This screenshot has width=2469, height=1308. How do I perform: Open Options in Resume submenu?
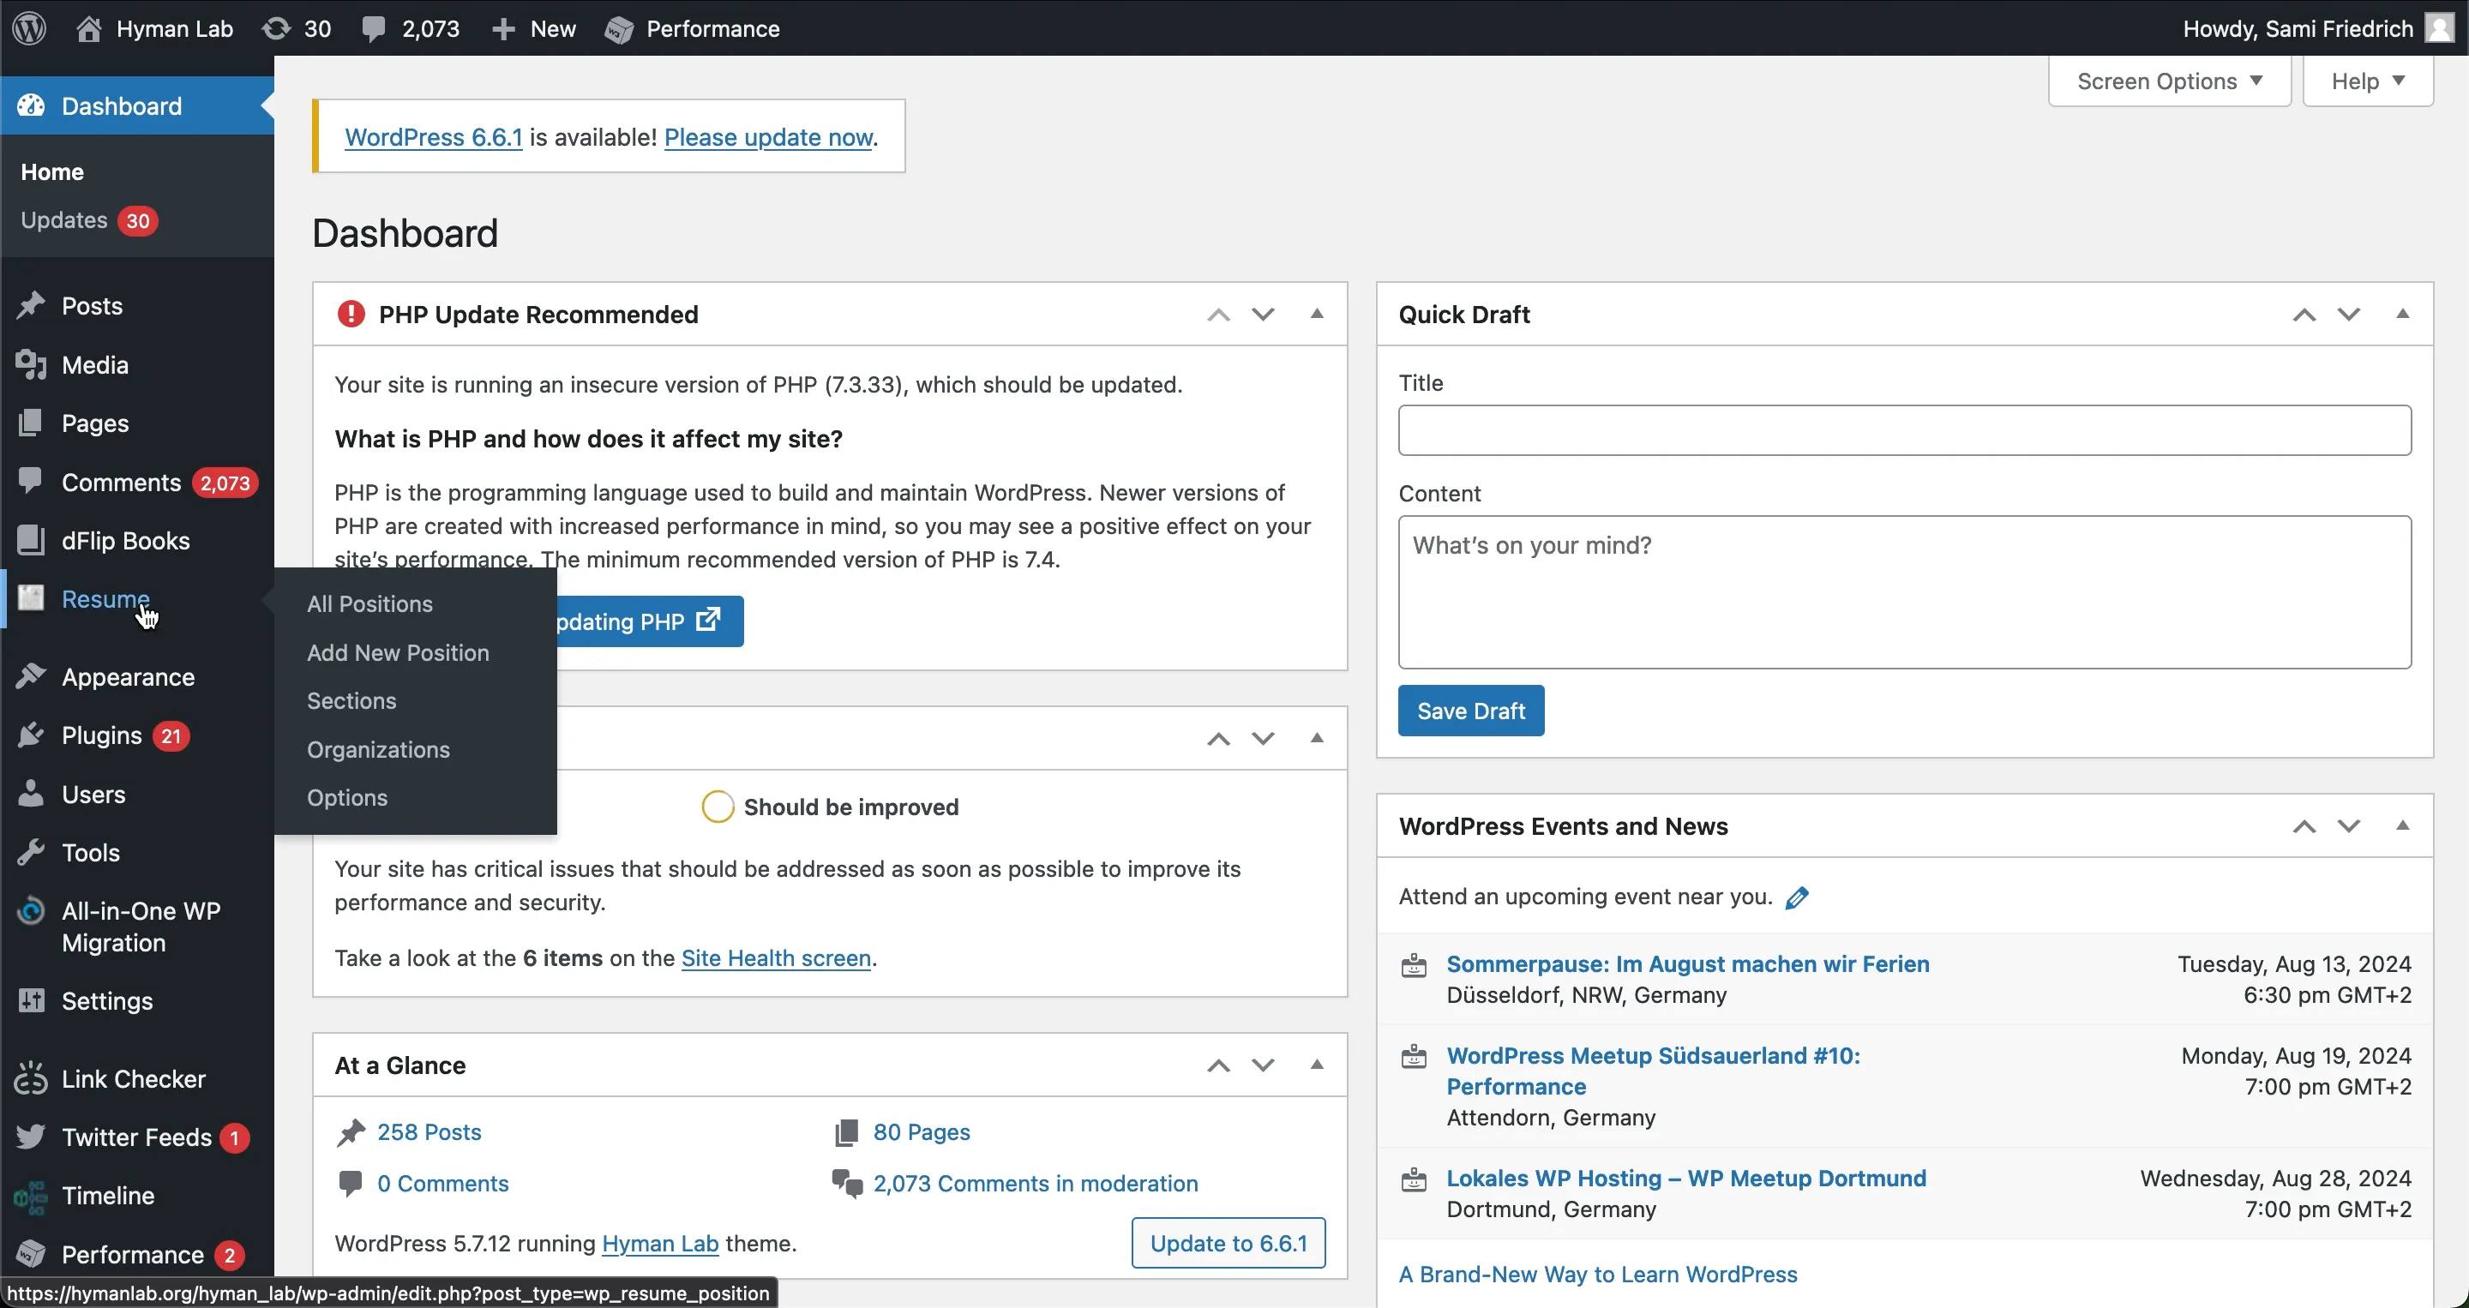click(347, 797)
